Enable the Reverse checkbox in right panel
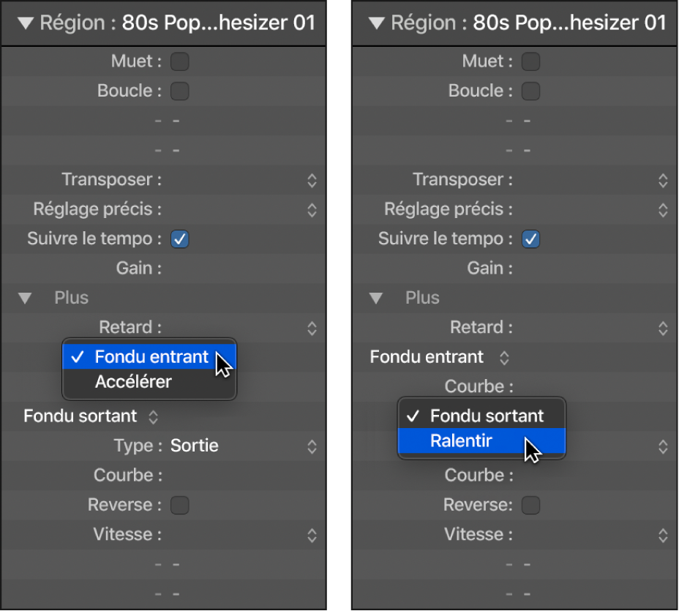 coord(530,505)
